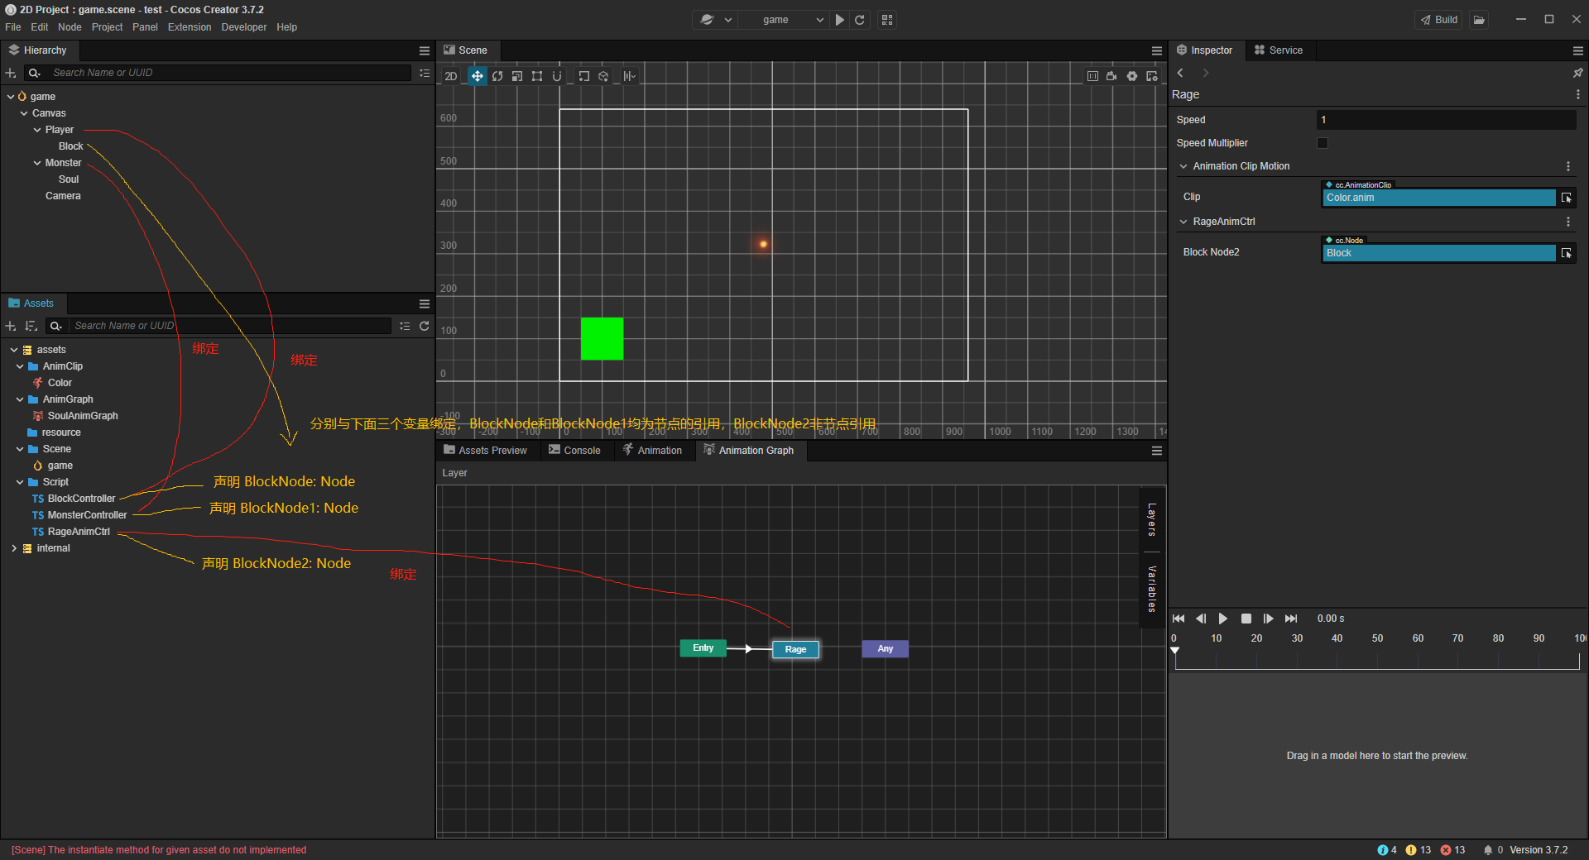
Task: Locate the Color.anim clip with picker icon
Action: 1567,198
